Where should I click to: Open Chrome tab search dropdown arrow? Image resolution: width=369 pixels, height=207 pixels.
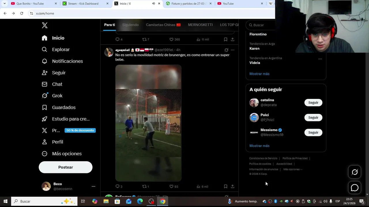point(4,3)
